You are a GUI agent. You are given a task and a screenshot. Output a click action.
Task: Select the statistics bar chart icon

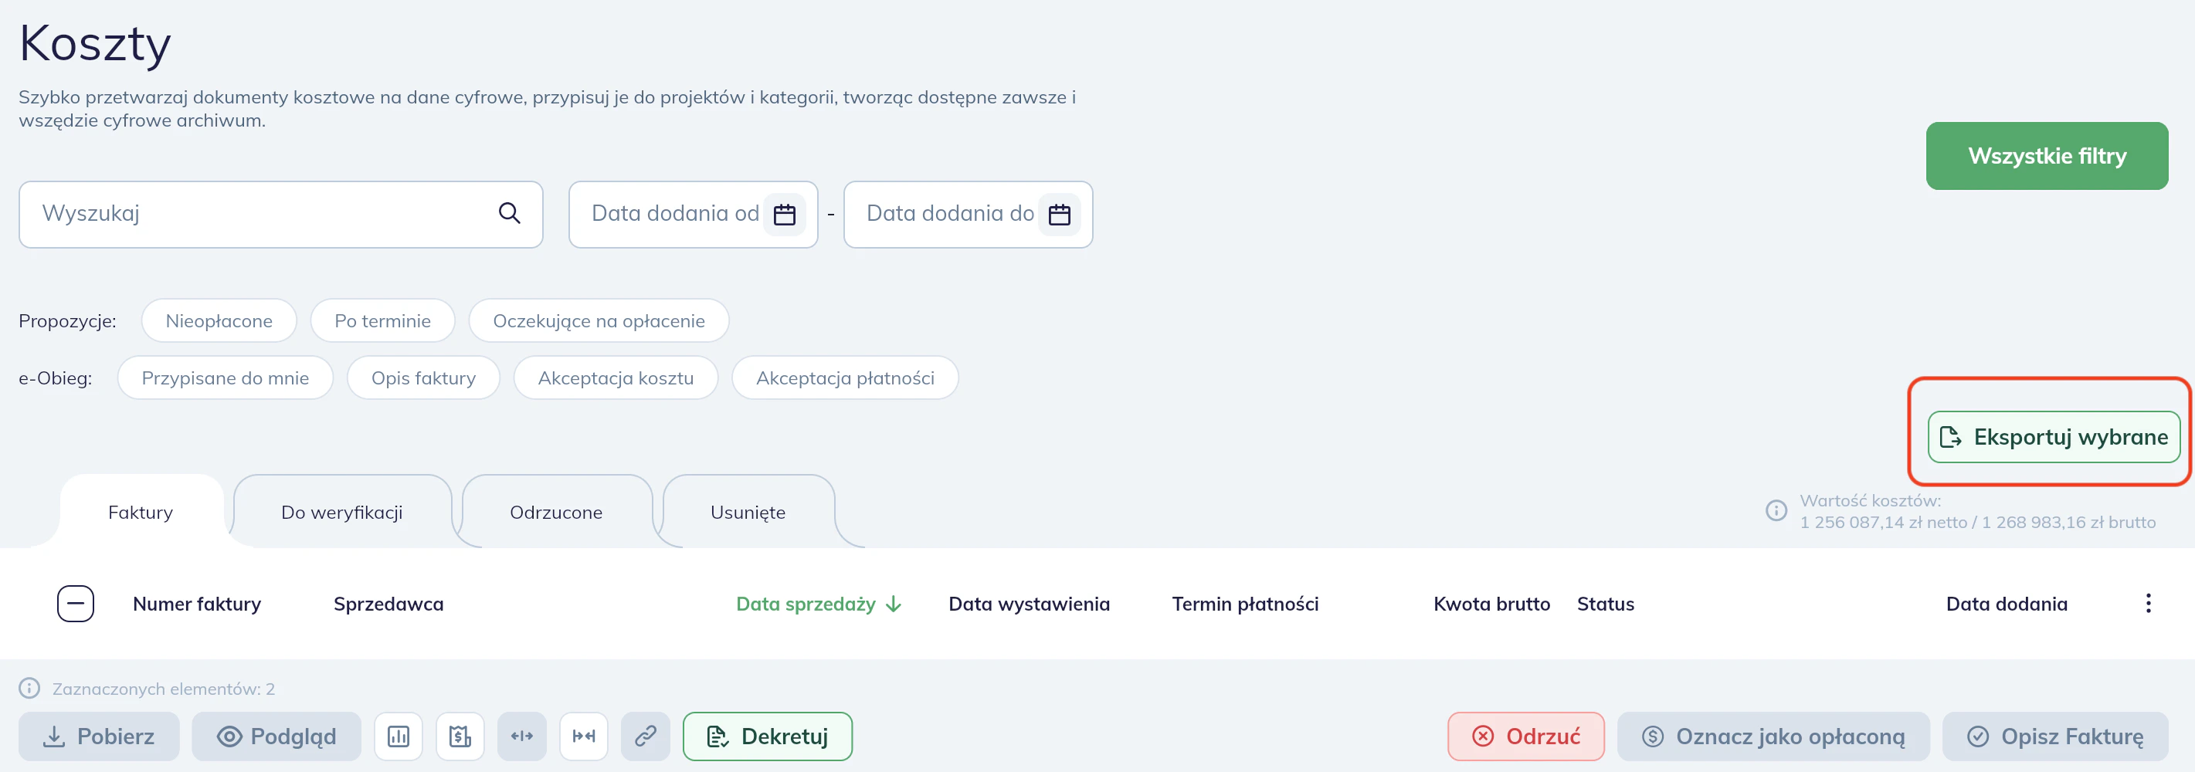point(399,736)
